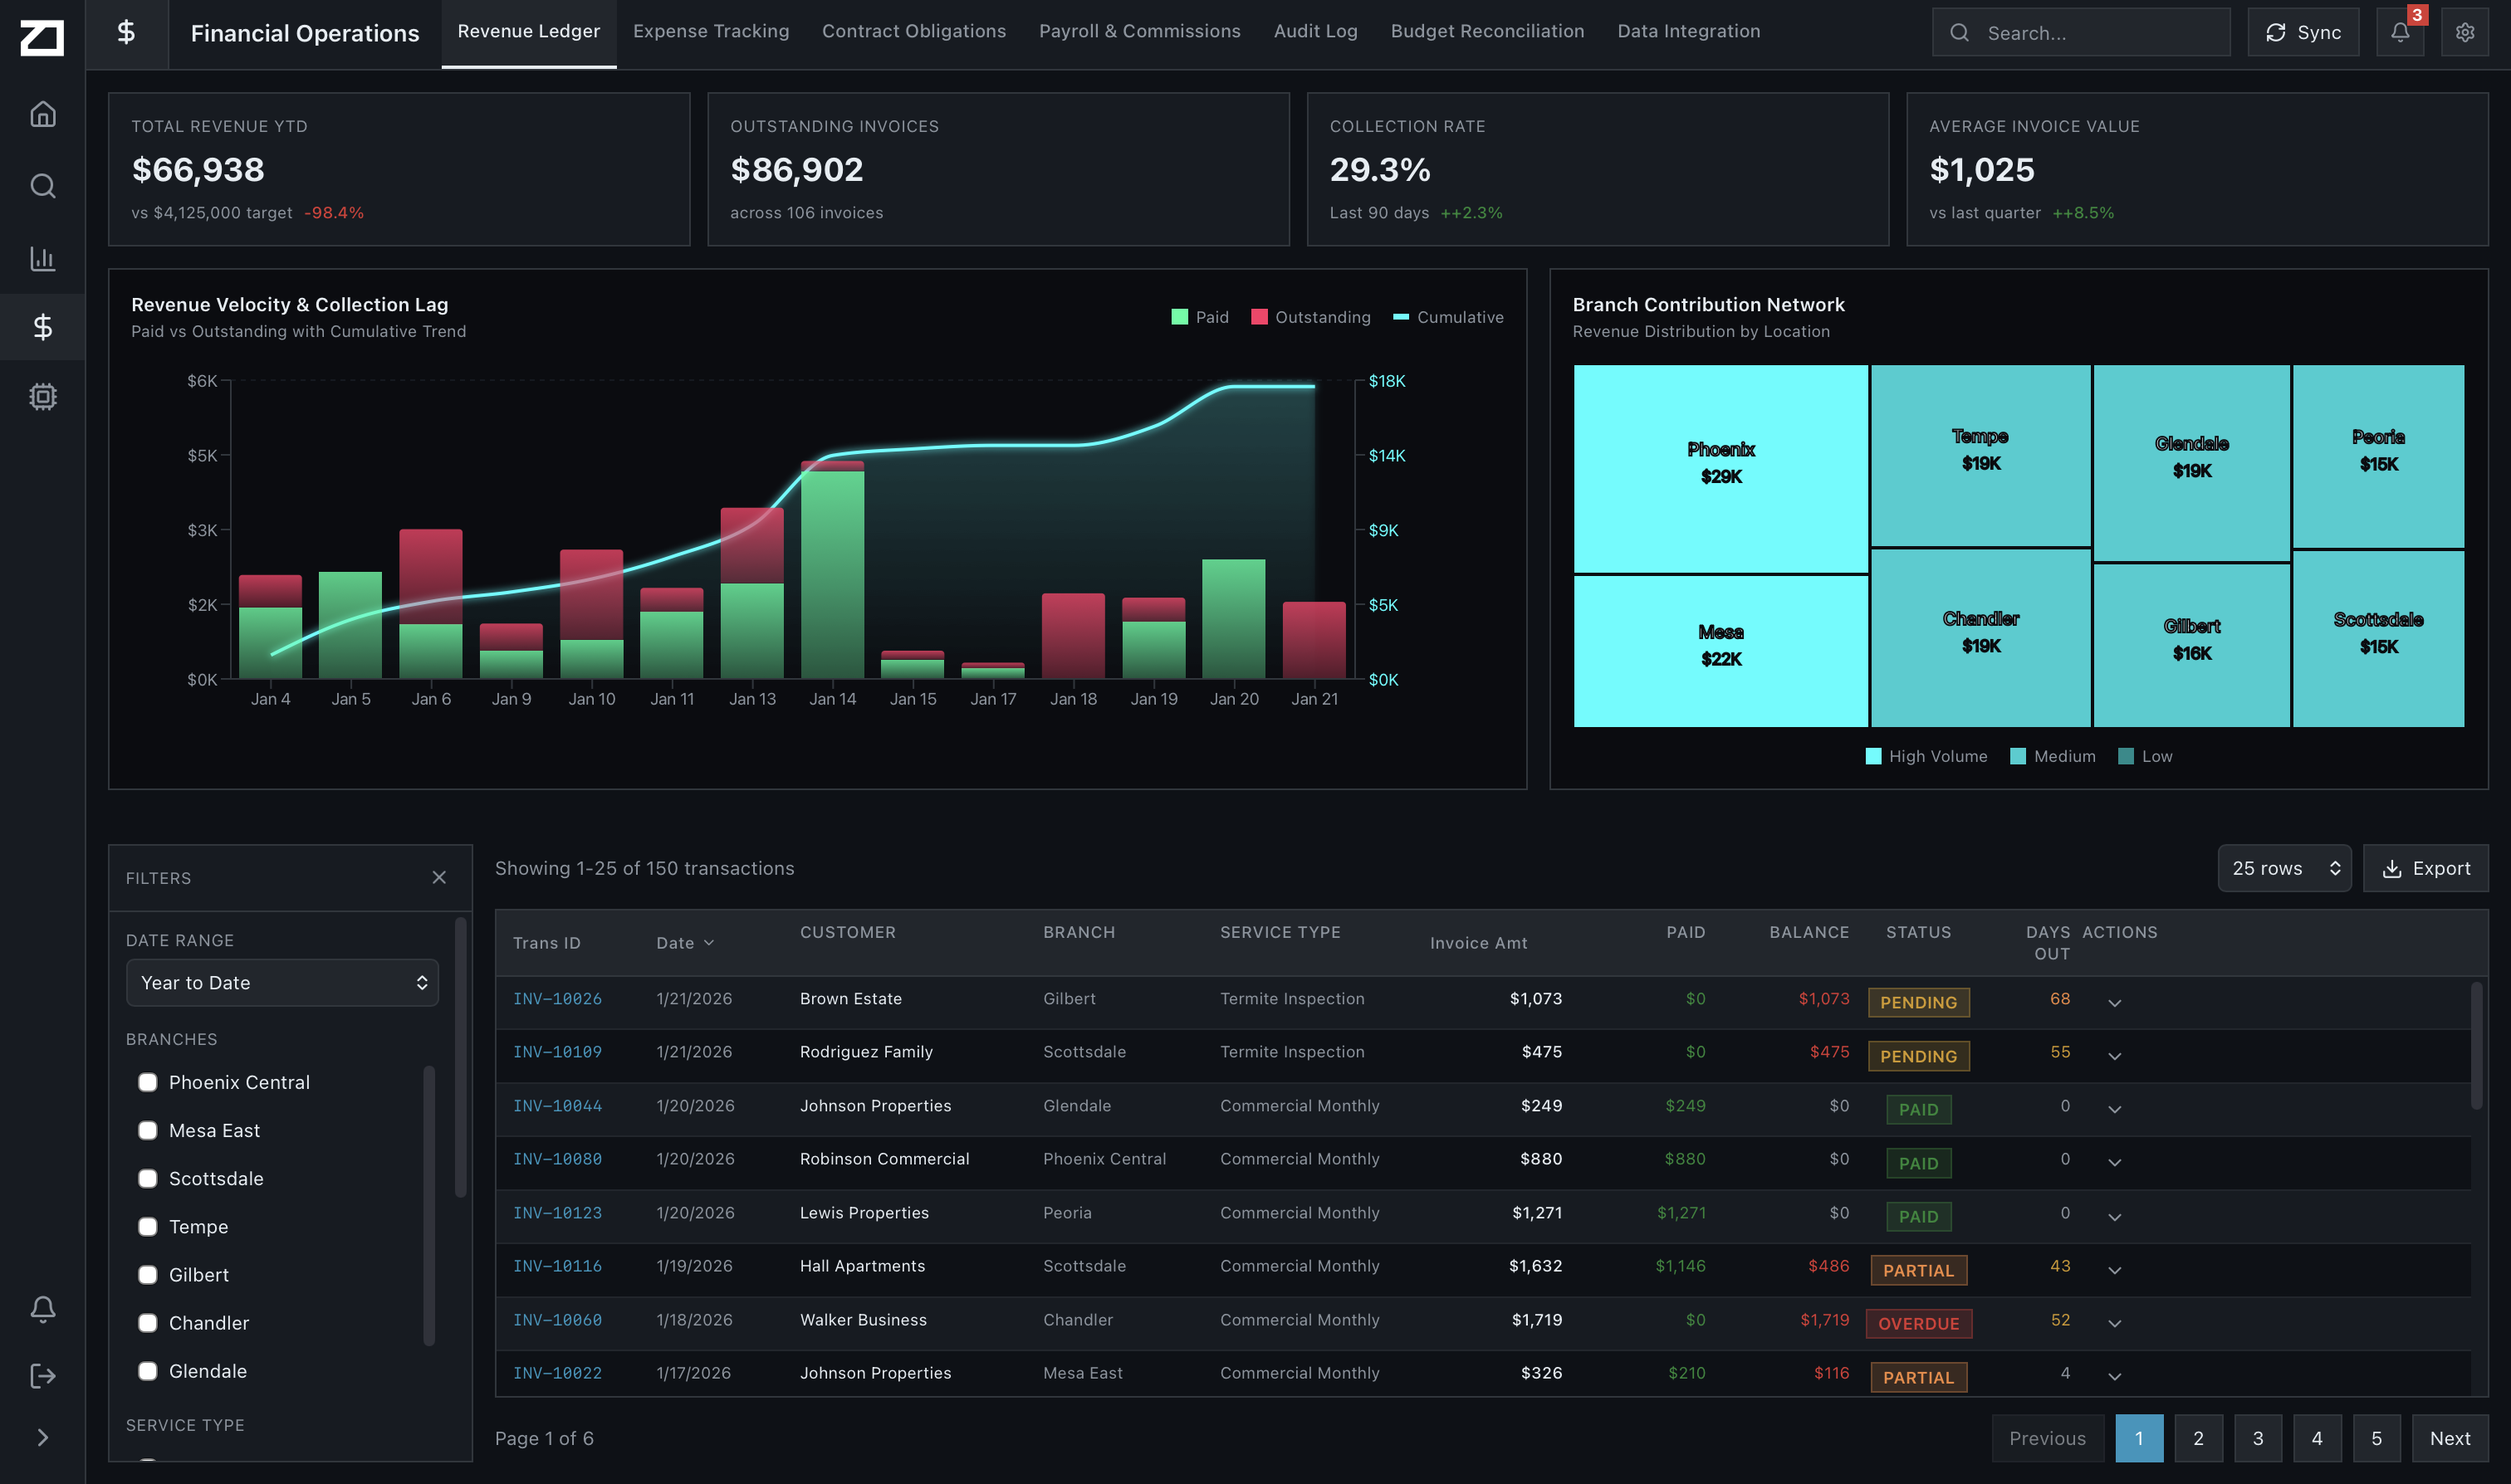The height and width of the screenshot is (1484, 2511).
Task: Open the Audit Log tab
Action: 1314,31
